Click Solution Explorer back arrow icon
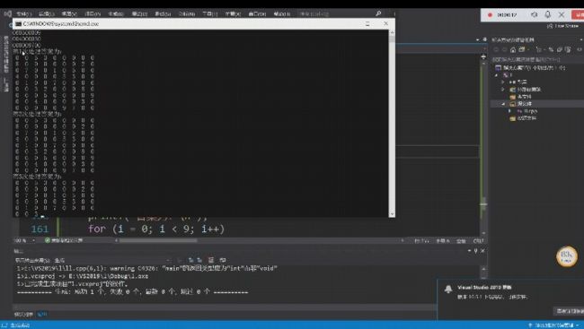584x329 pixels. (496, 49)
